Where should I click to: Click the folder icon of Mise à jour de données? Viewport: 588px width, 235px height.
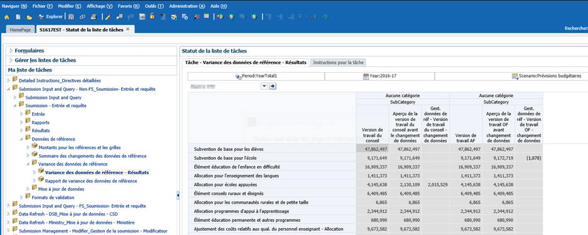(35, 188)
